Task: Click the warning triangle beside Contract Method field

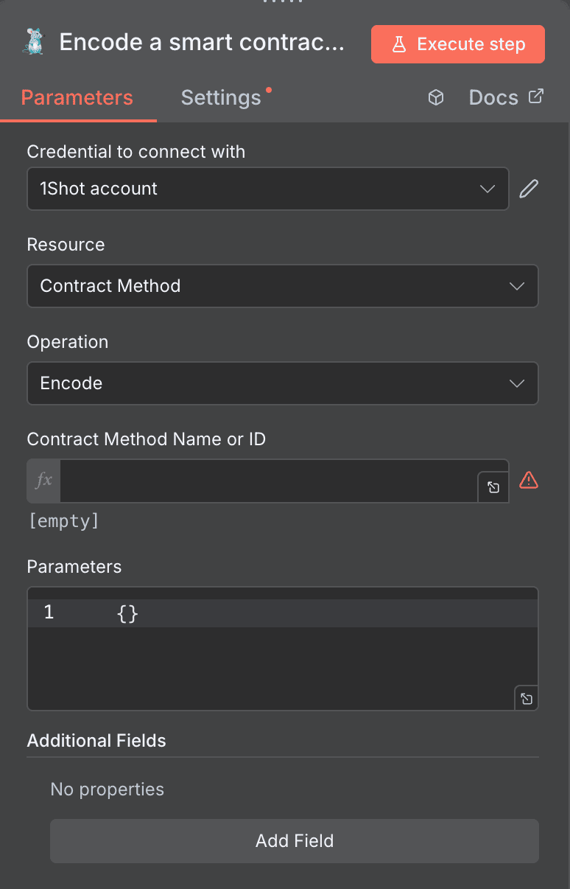Action: 529,481
